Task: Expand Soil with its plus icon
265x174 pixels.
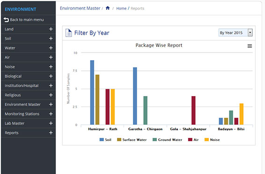Action: pos(51,38)
